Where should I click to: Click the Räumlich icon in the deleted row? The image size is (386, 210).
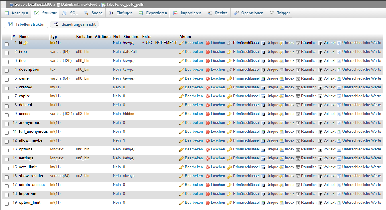coord(298,105)
